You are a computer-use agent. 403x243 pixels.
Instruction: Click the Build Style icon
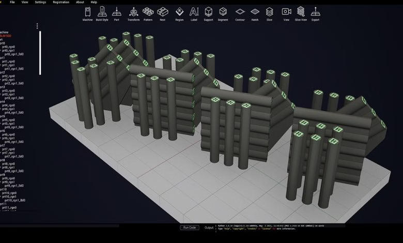[x=102, y=13]
